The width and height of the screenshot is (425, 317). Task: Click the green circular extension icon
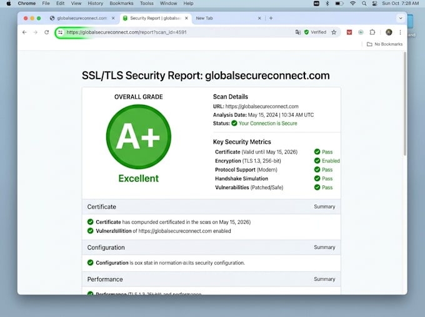361,32
